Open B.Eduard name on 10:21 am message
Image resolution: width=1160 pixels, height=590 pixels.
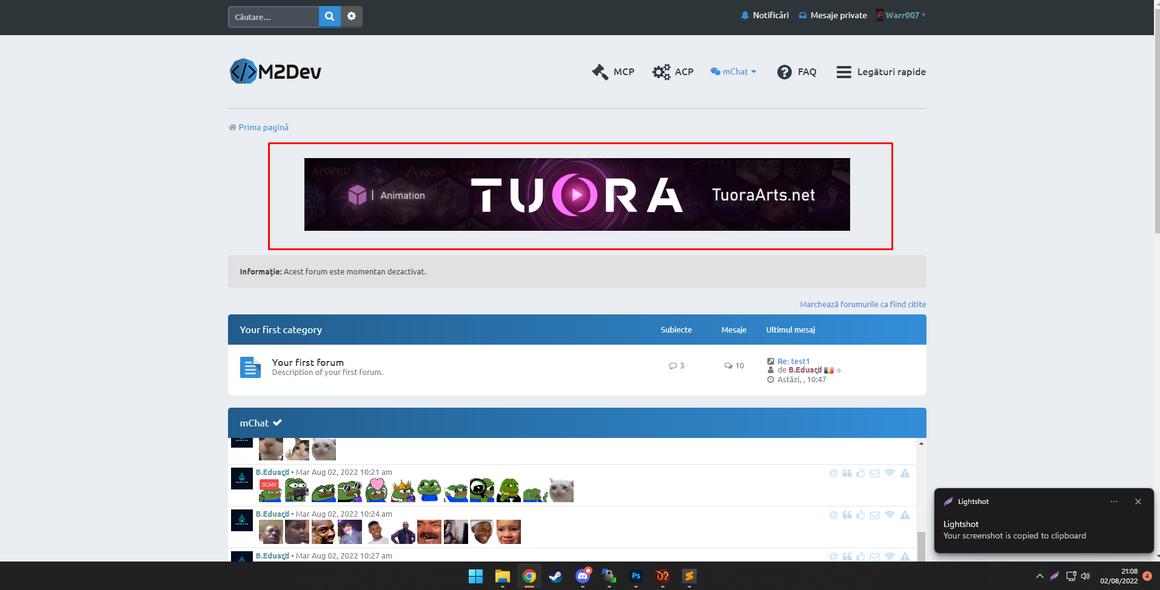pos(272,472)
